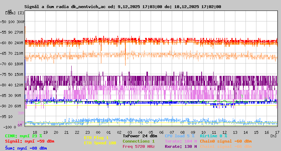Select the cyan Airtime 0 % legend
Viewport: 281px width, 151px height.
(x=213, y=136)
